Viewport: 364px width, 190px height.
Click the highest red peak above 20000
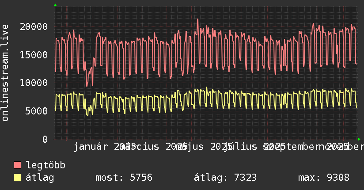(197, 19)
